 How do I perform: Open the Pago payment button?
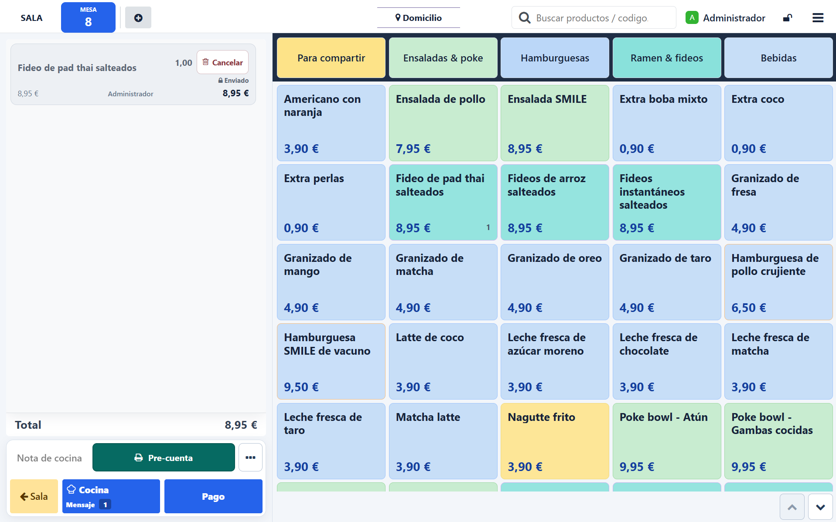tap(213, 496)
